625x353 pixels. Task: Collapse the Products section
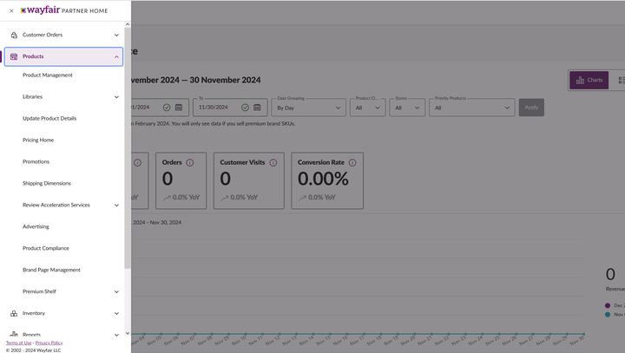(116, 57)
